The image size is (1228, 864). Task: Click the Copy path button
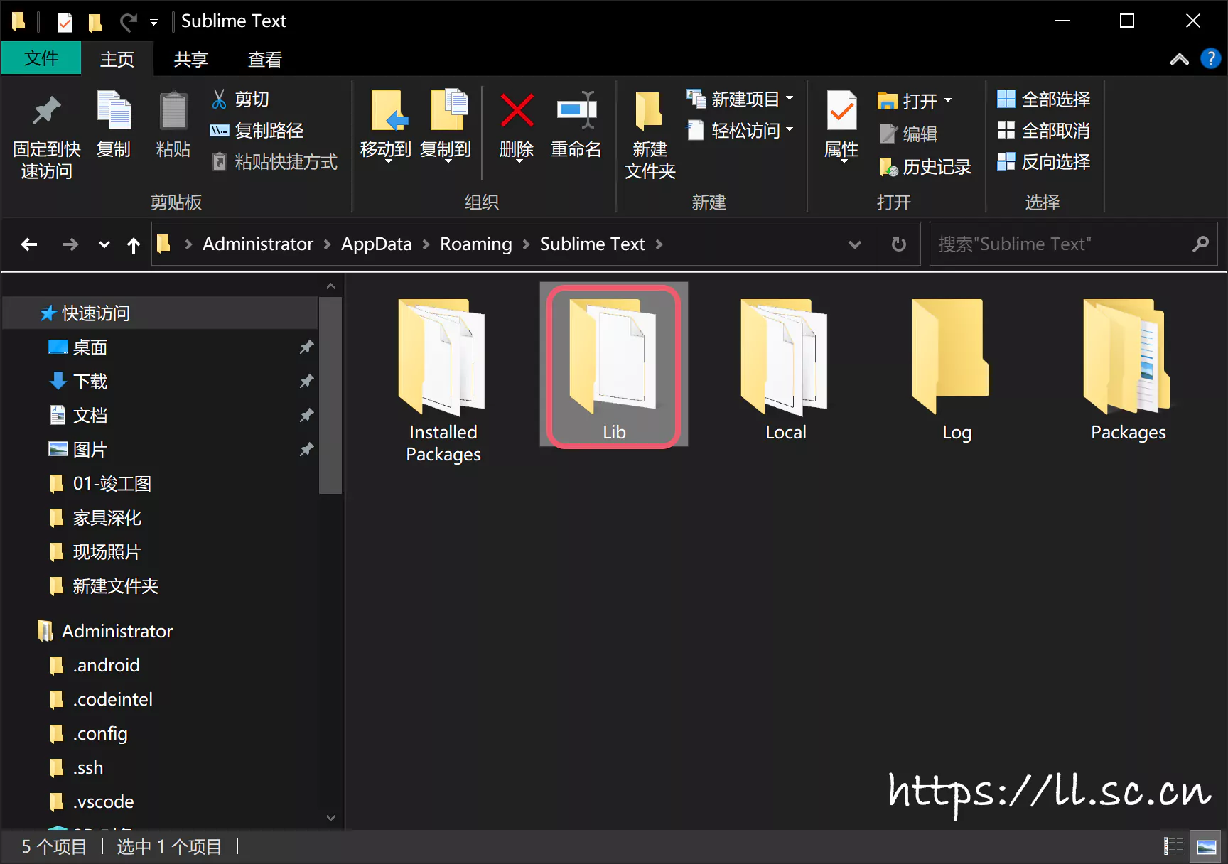(258, 131)
